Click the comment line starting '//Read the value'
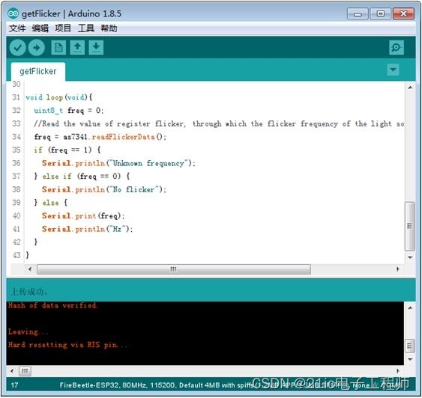The width and height of the screenshot is (422, 398). point(219,123)
